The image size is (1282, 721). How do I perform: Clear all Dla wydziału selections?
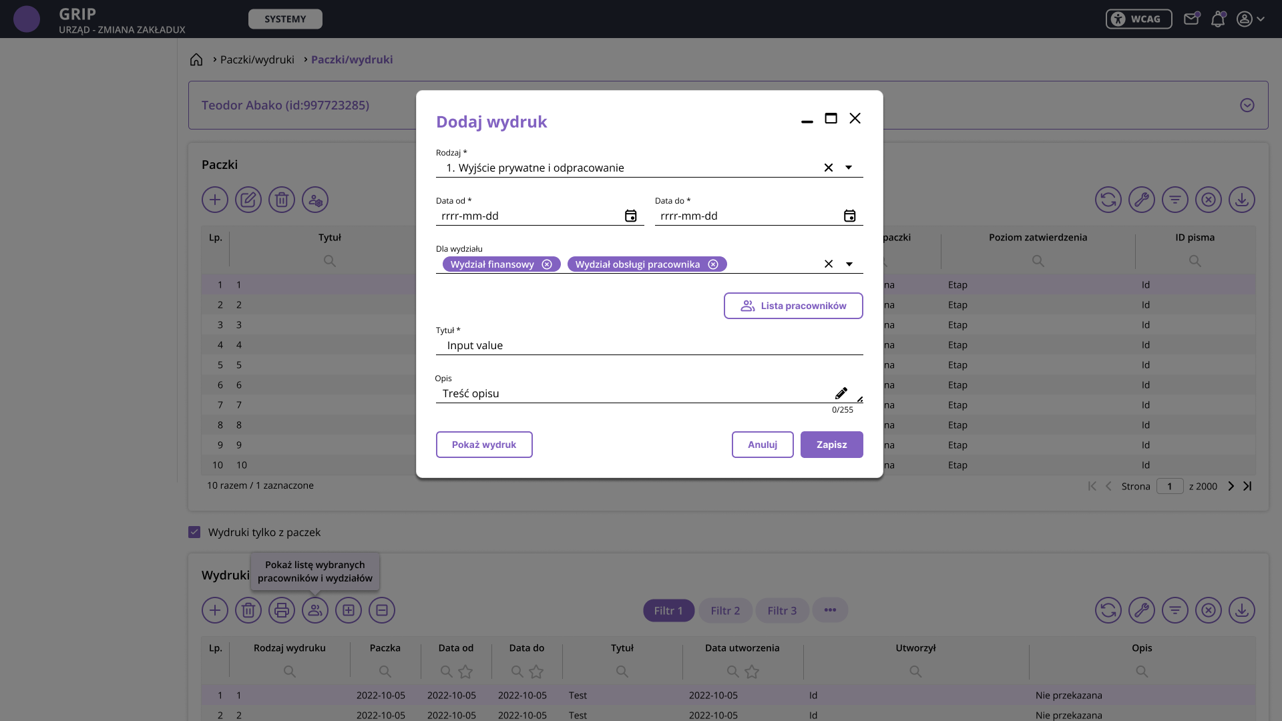[829, 264]
